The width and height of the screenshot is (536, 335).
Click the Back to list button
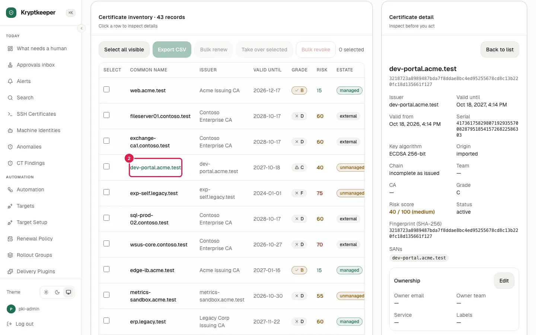tap(500, 50)
